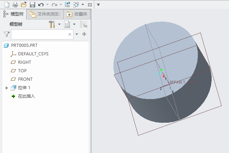The image size is (229, 153).
Task: Toggle the tree visibility filter eye icon
Action: pos(83,24)
